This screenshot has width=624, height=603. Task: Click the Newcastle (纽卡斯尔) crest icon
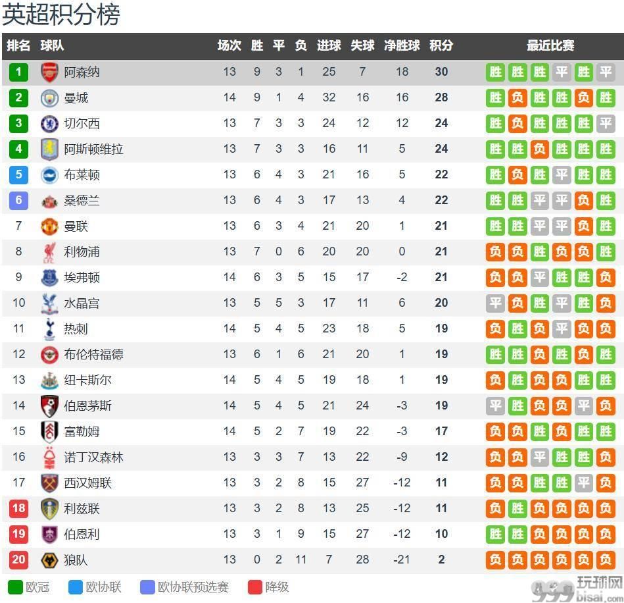(49, 380)
